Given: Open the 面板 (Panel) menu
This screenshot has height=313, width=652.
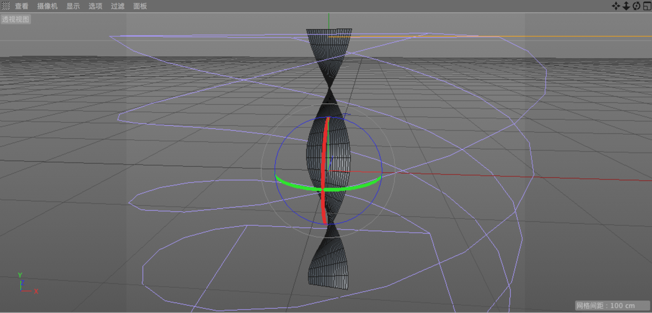Looking at the screenshot, I should click(140, 6).
